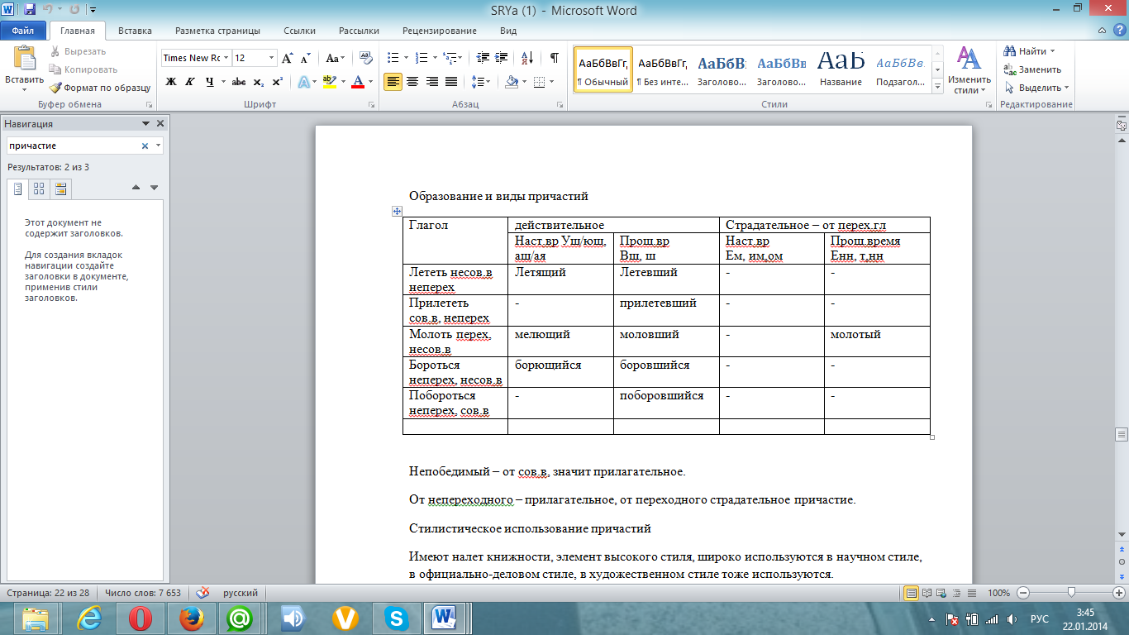Justify paragraph text
This screenshot has height=635, width=1129.
451,82
